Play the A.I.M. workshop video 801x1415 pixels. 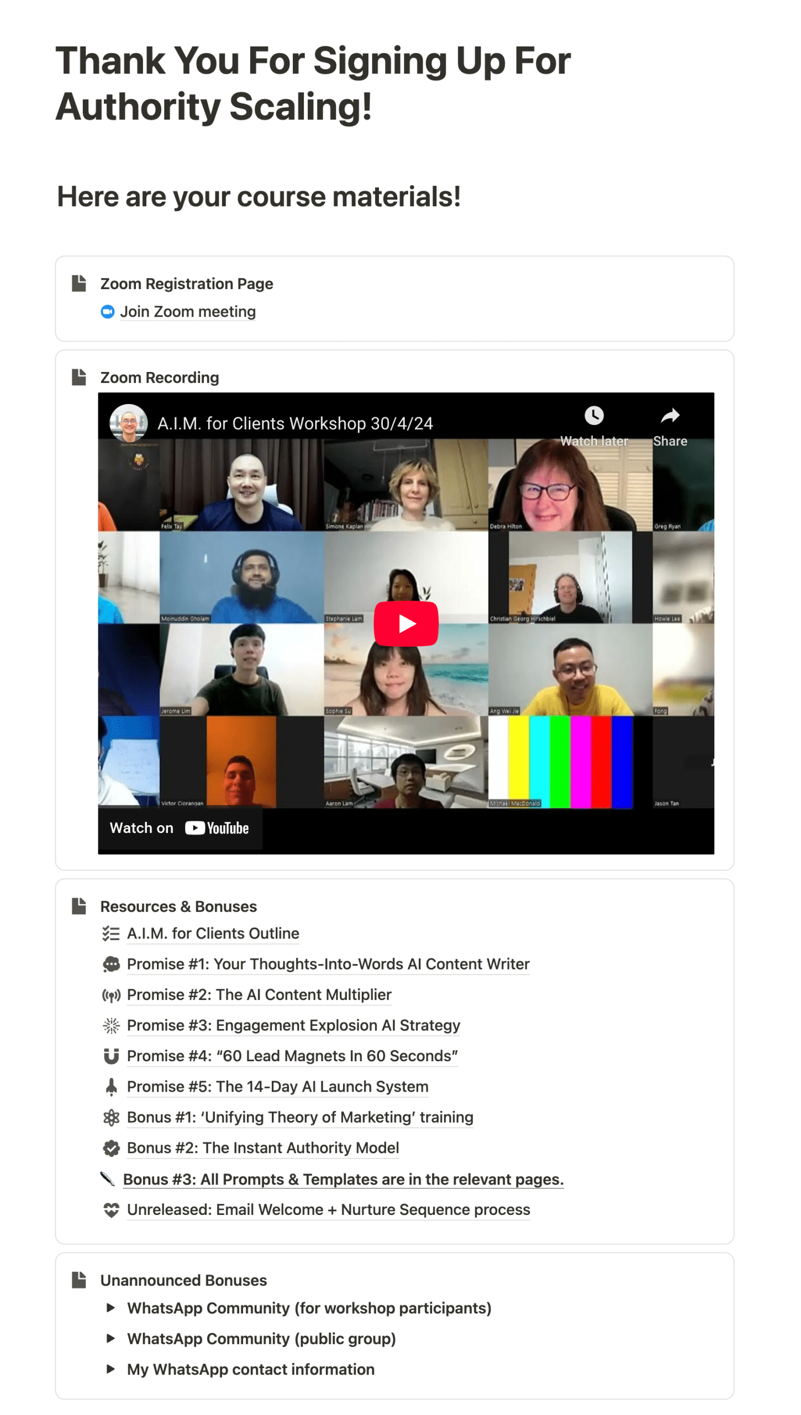coord(406,623)
